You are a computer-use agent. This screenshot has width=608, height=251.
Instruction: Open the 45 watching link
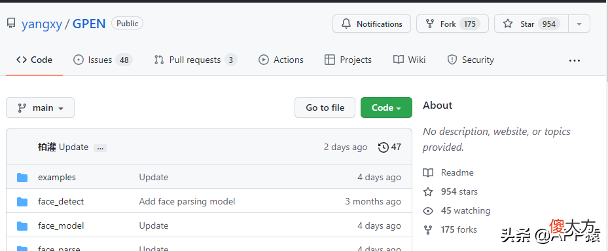coord(465,210)
